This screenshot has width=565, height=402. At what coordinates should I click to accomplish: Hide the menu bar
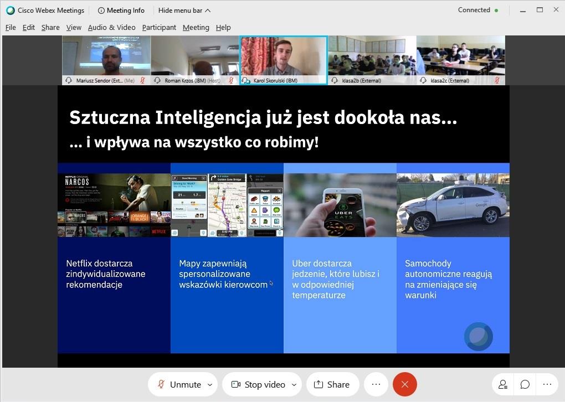coord(184,11)
